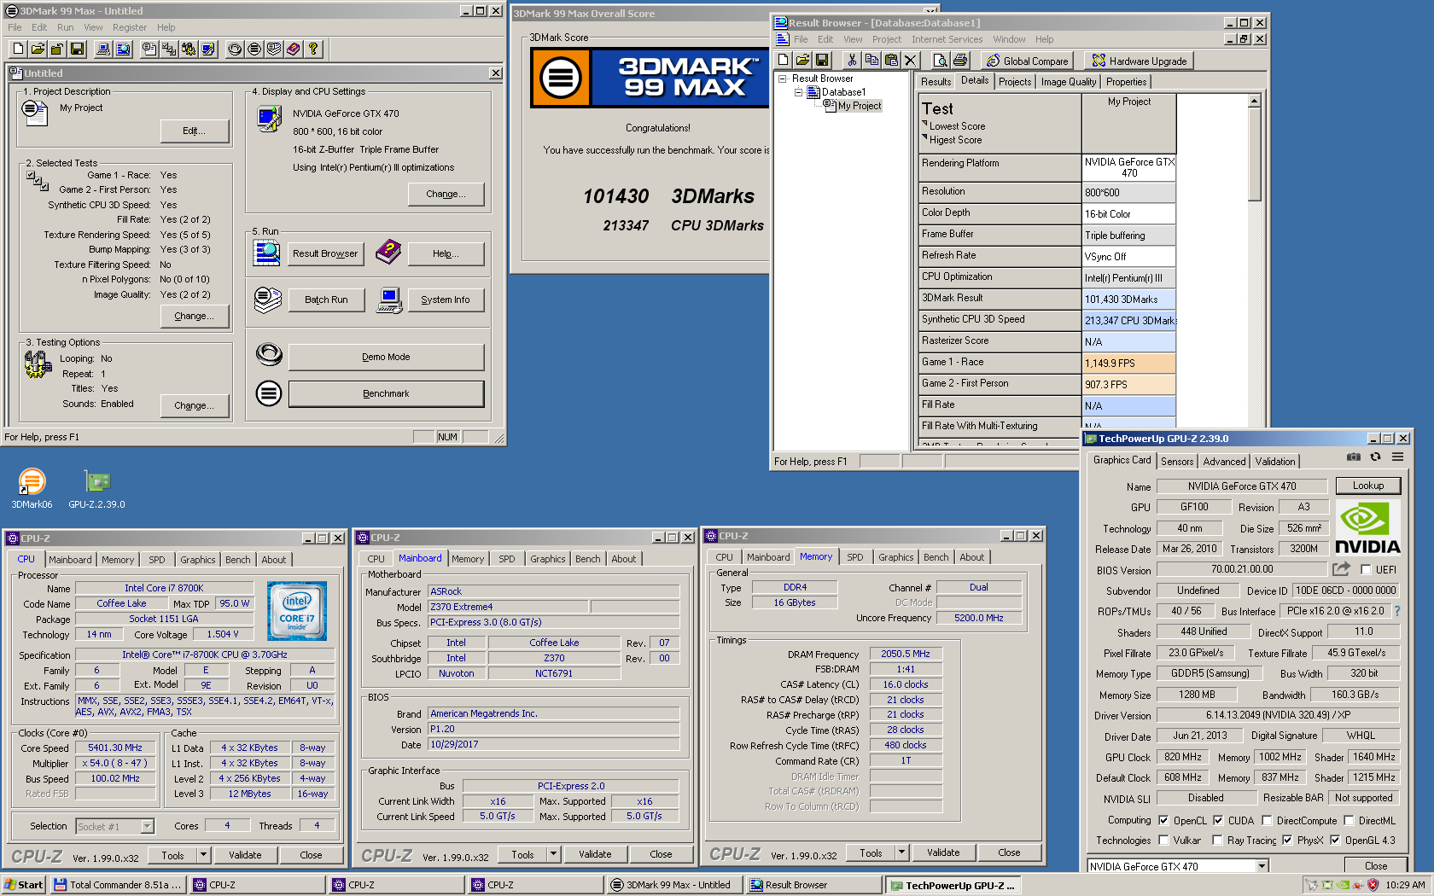Screen dimensions: 1434x896
Task: Click Copy icon in Result Browser toolbar
Action: point(871,61)
